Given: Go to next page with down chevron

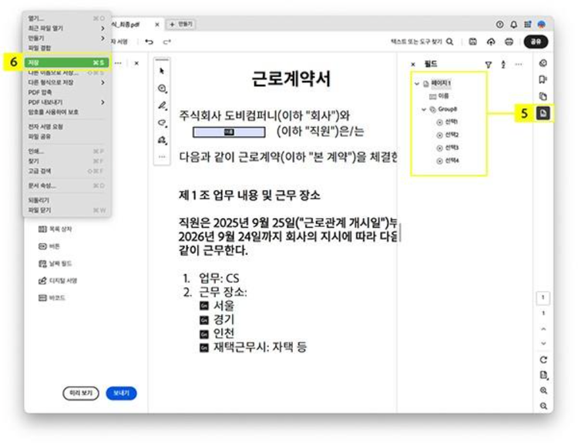Looking at the screenshot, I should (x=543, y=343).
